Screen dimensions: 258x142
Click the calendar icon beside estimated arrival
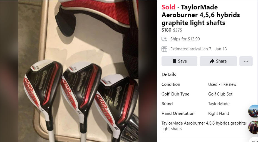click(x=164, y=49)
